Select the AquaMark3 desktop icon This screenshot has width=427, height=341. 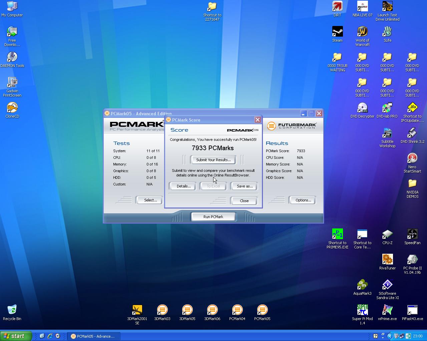tap(362, 287)
